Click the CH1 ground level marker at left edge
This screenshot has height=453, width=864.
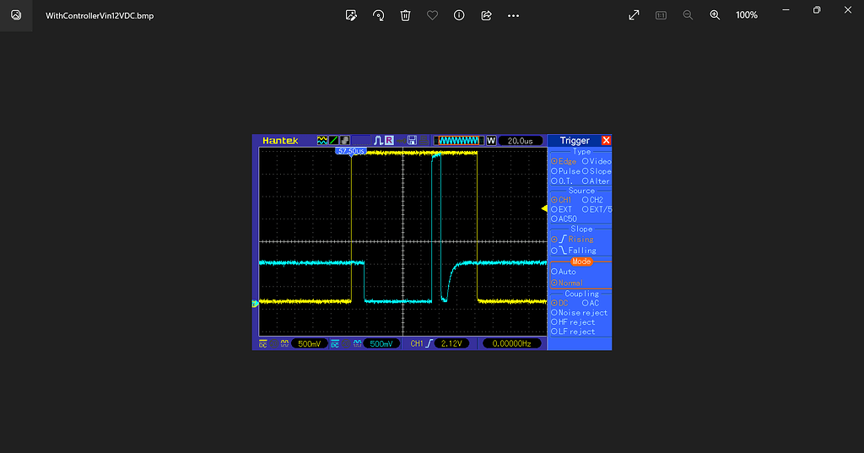(x=255, y=304)
